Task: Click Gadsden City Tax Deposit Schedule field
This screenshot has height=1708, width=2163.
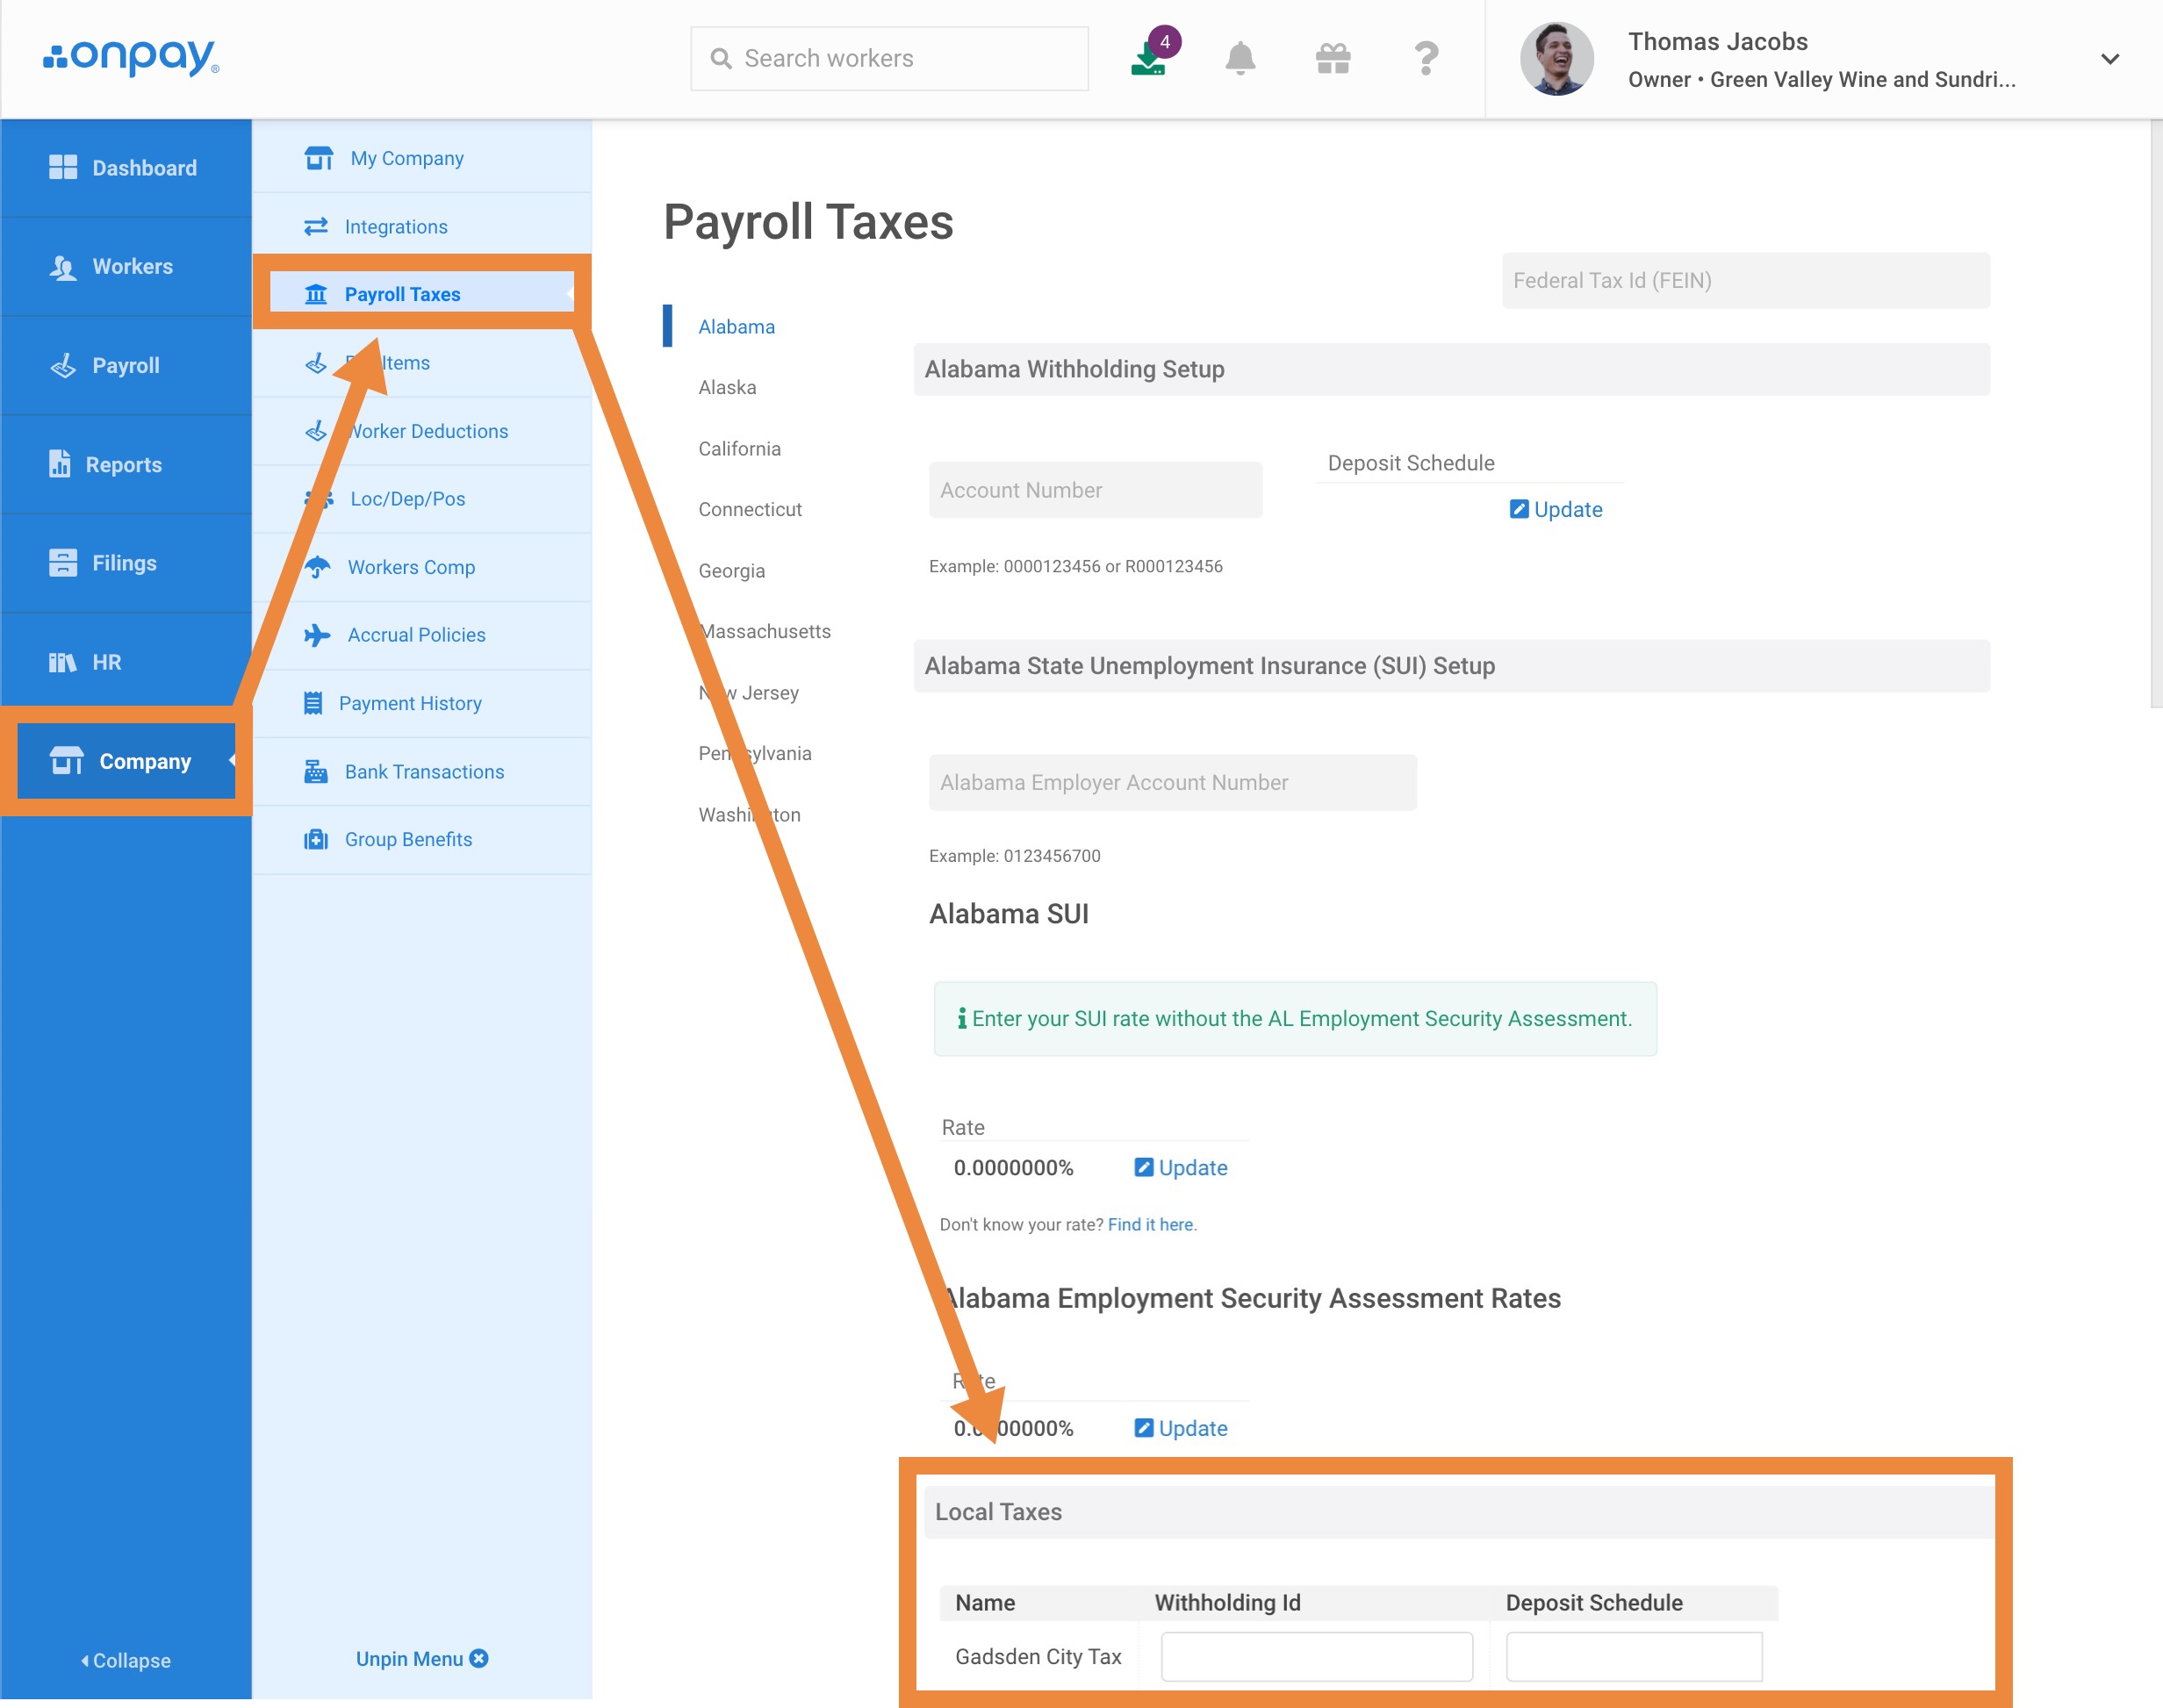Action: tap(1634, 1657)
